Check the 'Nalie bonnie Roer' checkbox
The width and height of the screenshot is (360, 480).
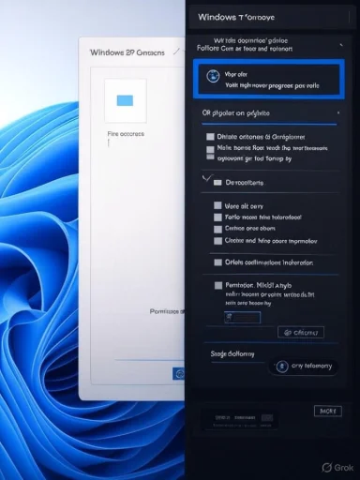(210, 149)
